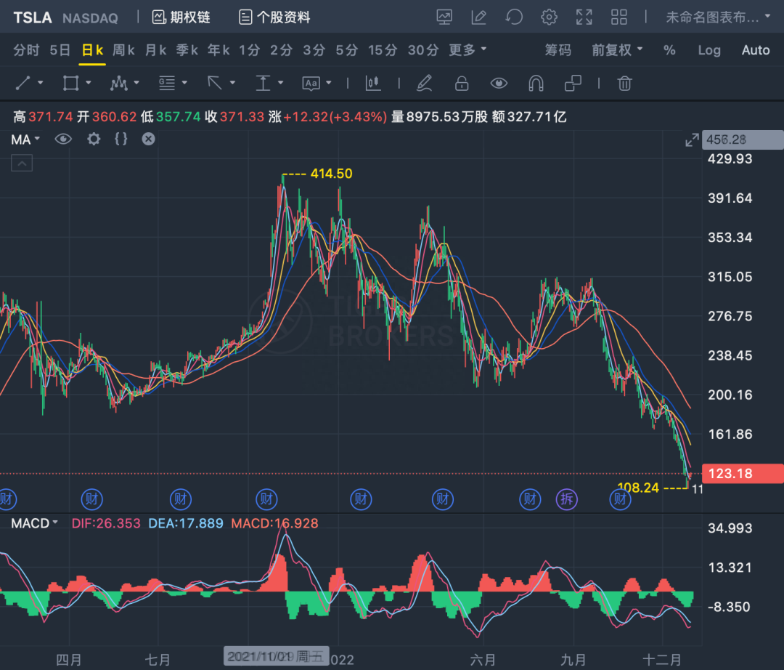Open chart settings gear in header

pyautogui.click(x=549, y=17)
